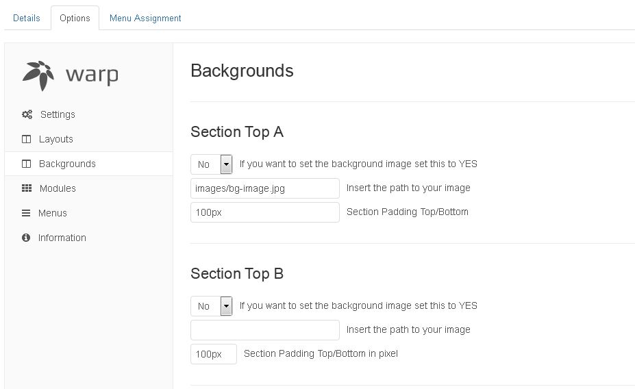Image resolution: width=635 pixels, height=389 pixels.
Task: Go to the Layouts sidebar section
Action: (x=55, y=139)
